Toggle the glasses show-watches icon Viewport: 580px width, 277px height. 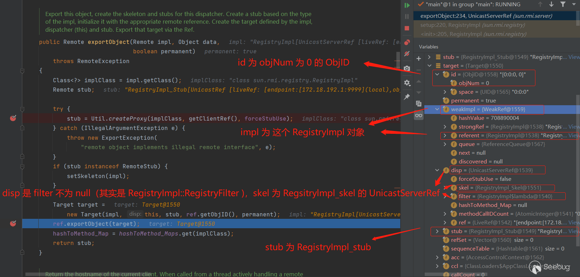419,115
